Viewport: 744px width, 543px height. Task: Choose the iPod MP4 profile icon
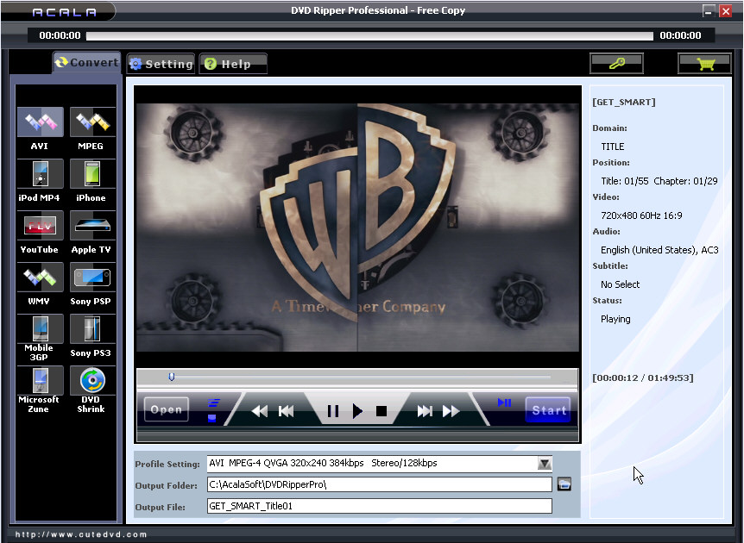point(41,174)
